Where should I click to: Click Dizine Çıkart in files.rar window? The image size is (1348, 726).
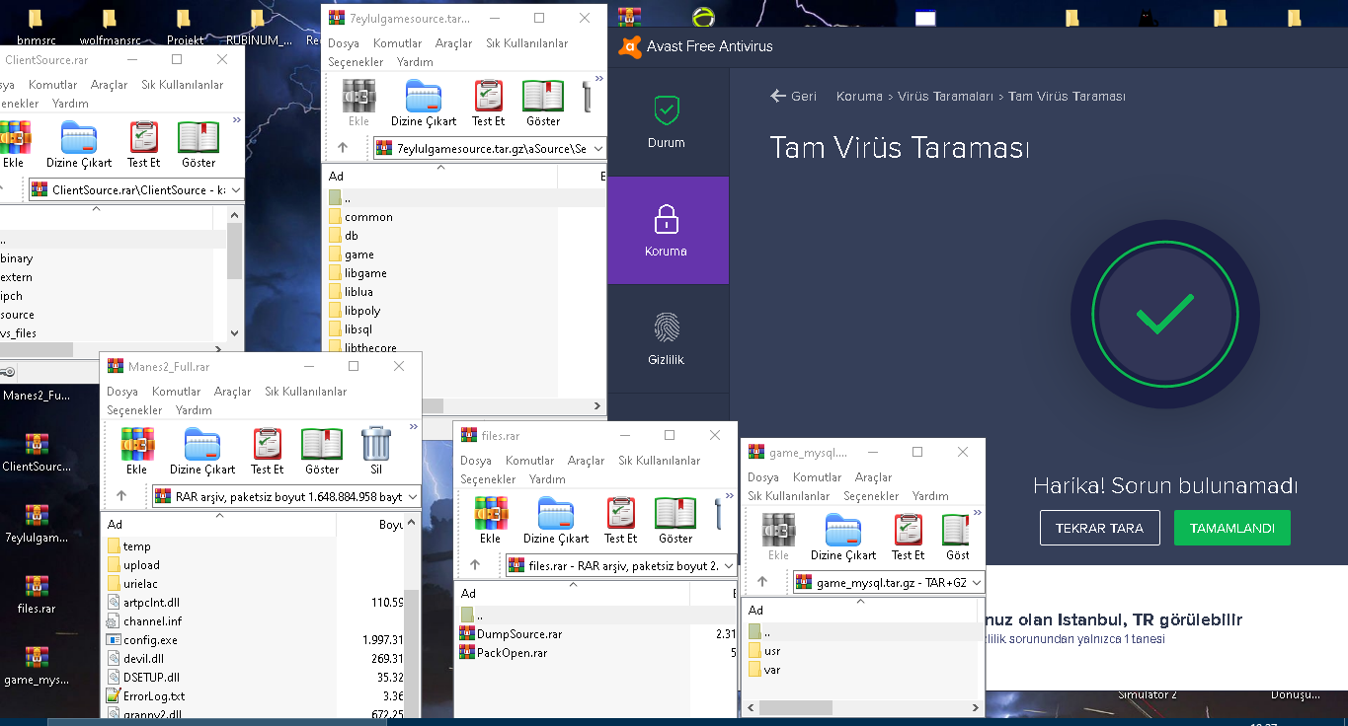pos(556,520)
